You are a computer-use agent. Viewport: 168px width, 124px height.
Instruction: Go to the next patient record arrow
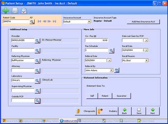pyautogui.click(x=49, y=21)
